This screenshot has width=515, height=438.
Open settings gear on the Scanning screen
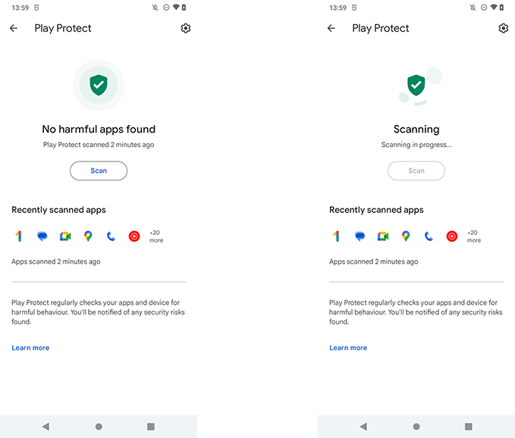503,28
